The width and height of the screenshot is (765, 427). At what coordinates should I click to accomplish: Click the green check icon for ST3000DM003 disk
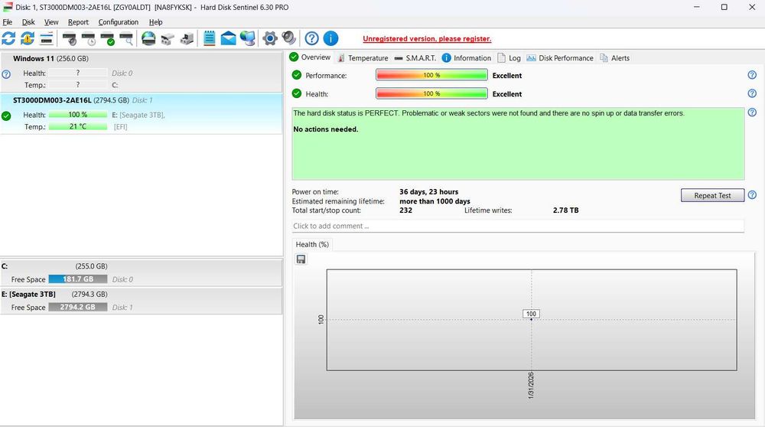[6, 116]
